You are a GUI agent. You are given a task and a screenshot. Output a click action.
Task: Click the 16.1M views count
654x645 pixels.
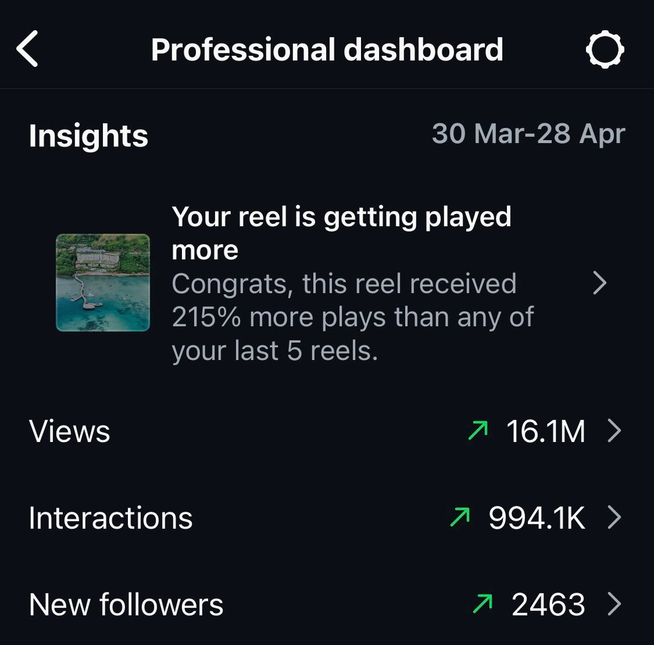pyautogui.click(x=545, y=431)
